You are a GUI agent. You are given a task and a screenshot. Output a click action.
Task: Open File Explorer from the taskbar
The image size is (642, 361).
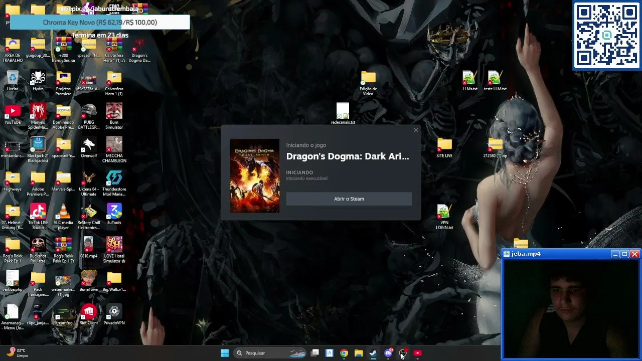359,353
